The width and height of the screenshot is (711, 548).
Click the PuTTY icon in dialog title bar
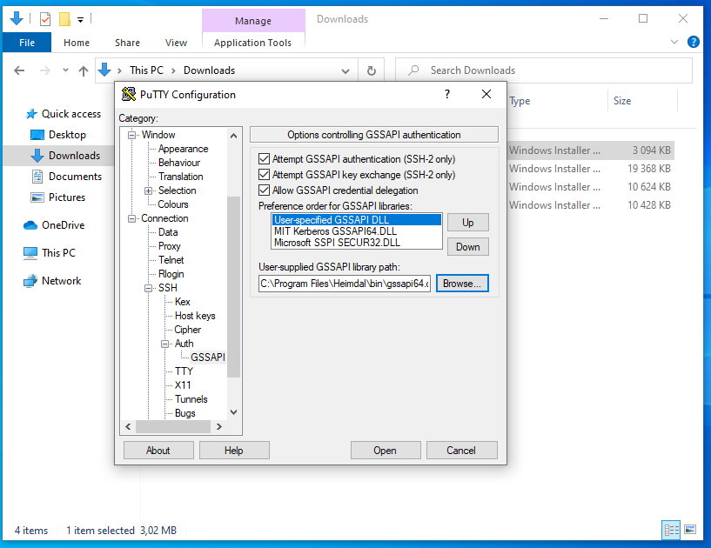(x=129, y=95)
